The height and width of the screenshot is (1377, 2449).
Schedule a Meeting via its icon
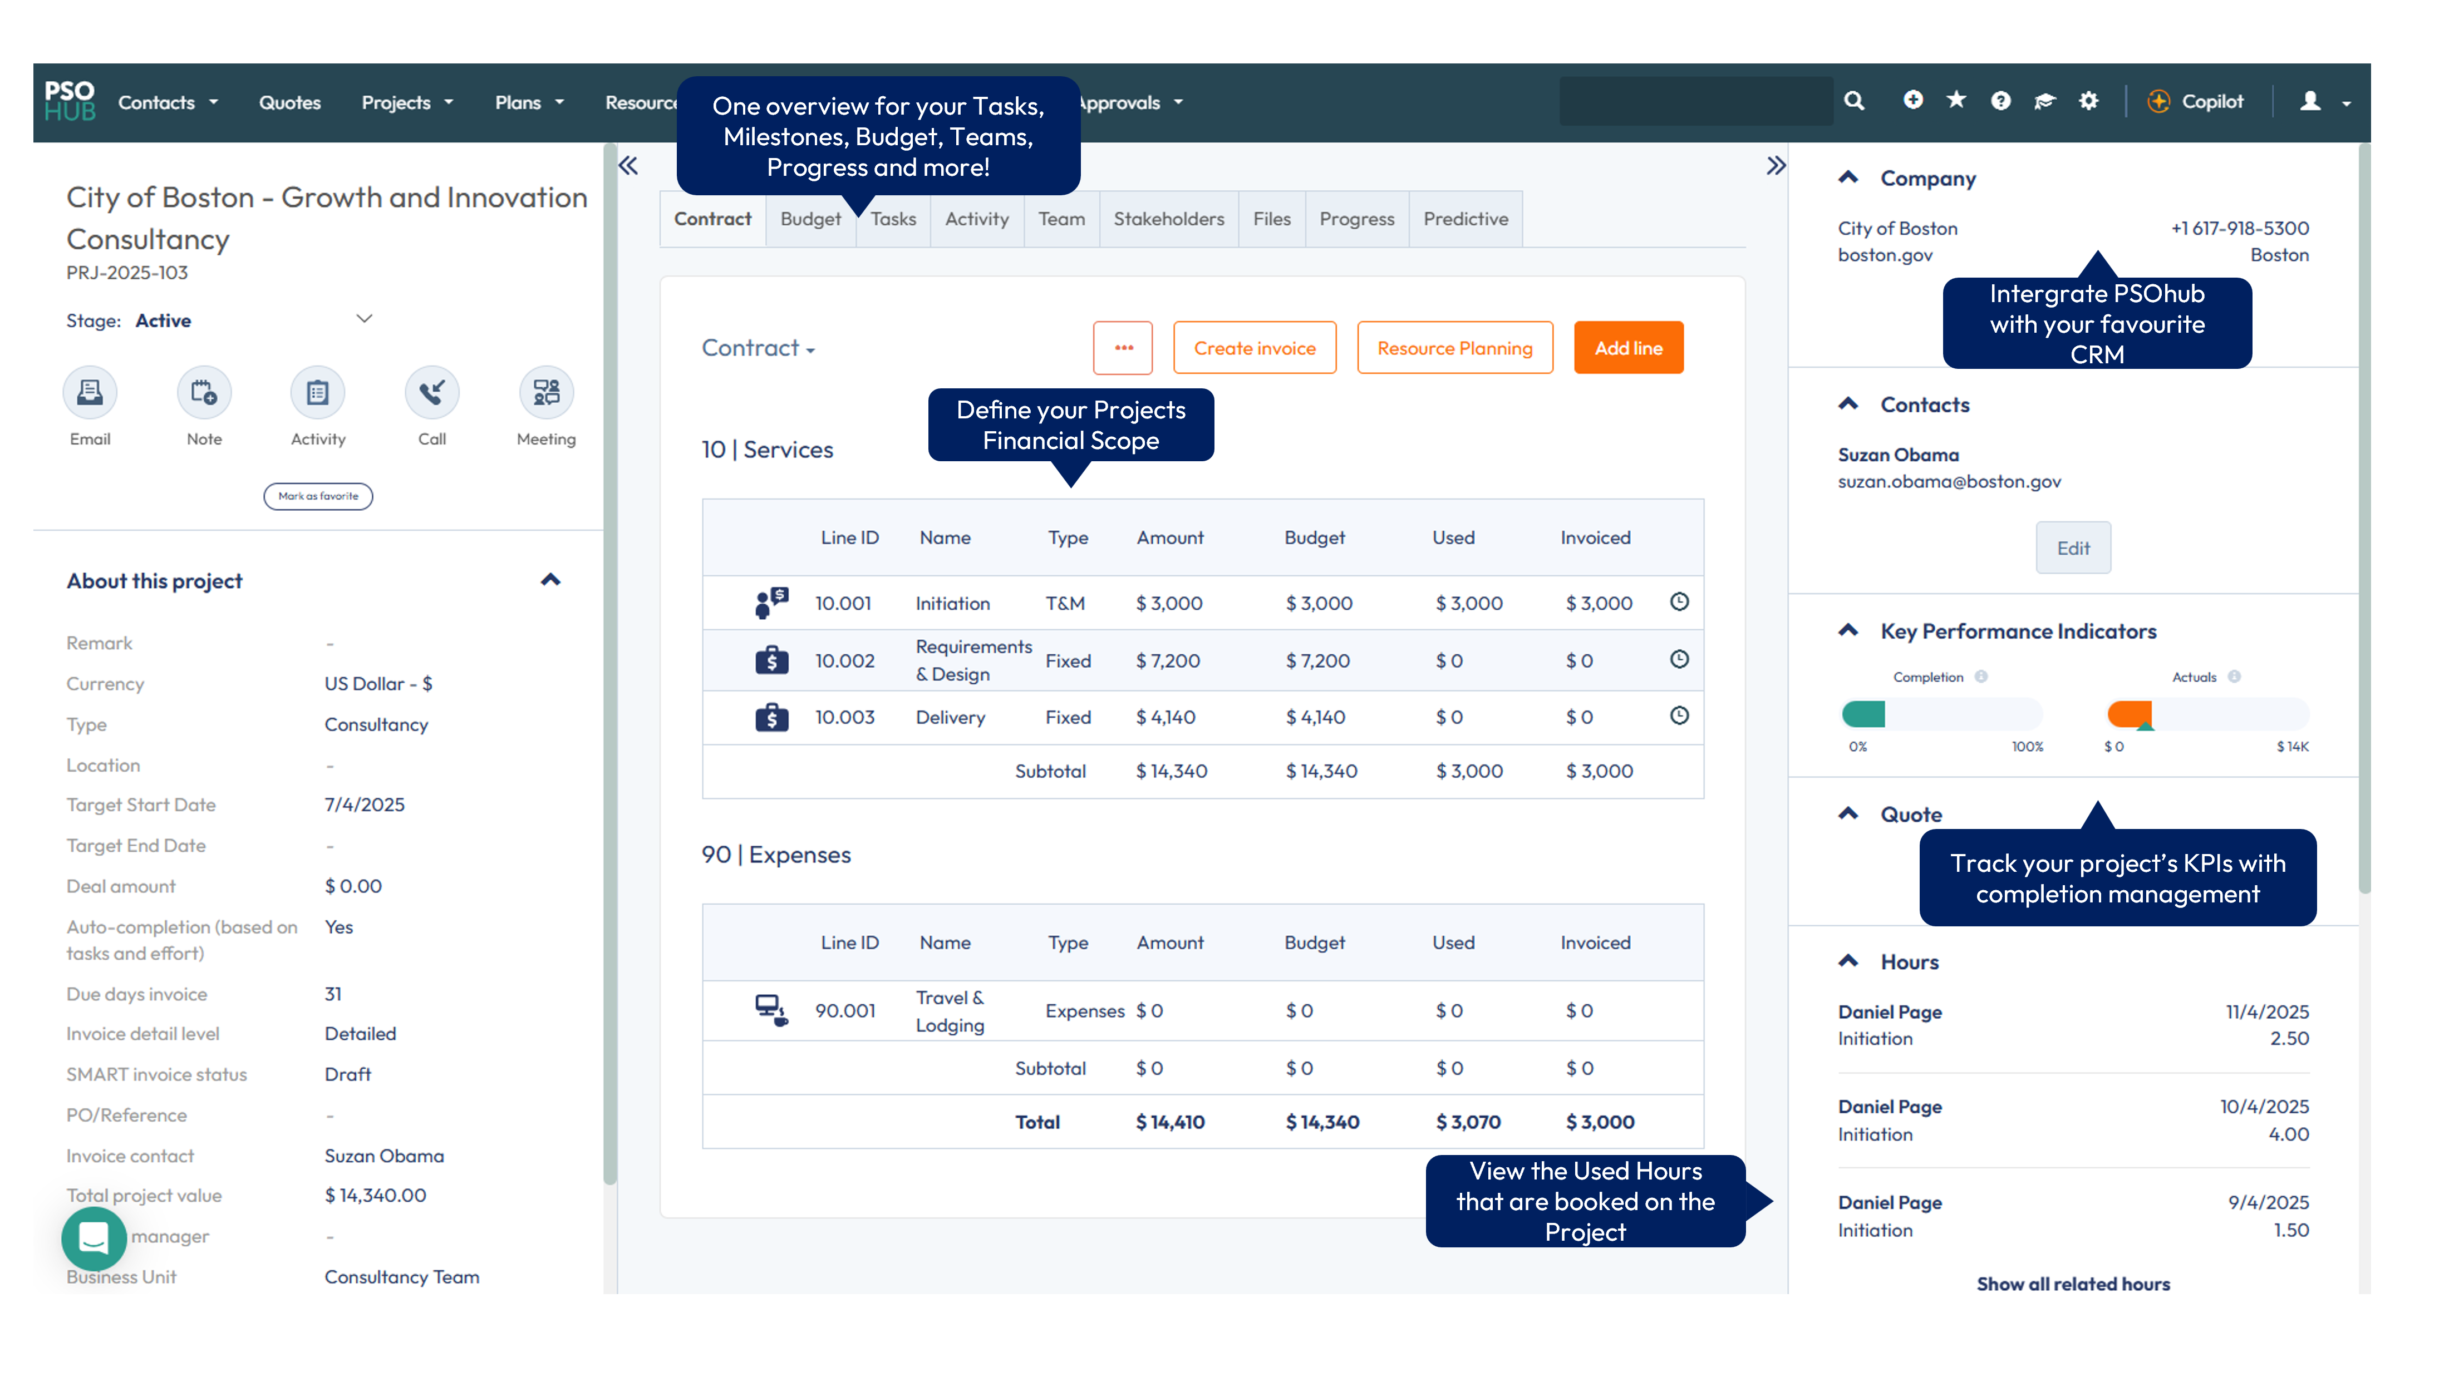click(x=545, y=392)
